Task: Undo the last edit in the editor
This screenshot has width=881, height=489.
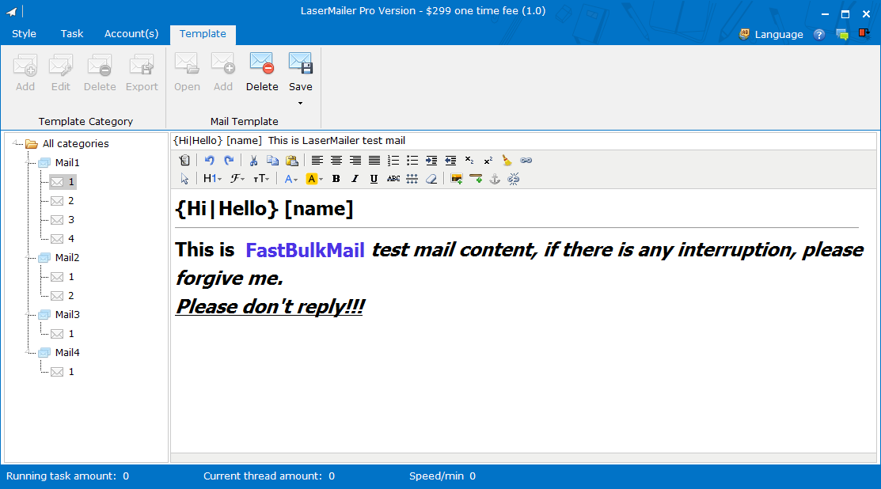Action: [x=209, y=161]
